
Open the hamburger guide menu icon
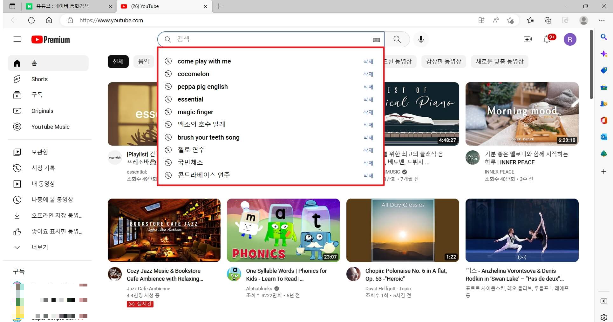tap(17, 39)
